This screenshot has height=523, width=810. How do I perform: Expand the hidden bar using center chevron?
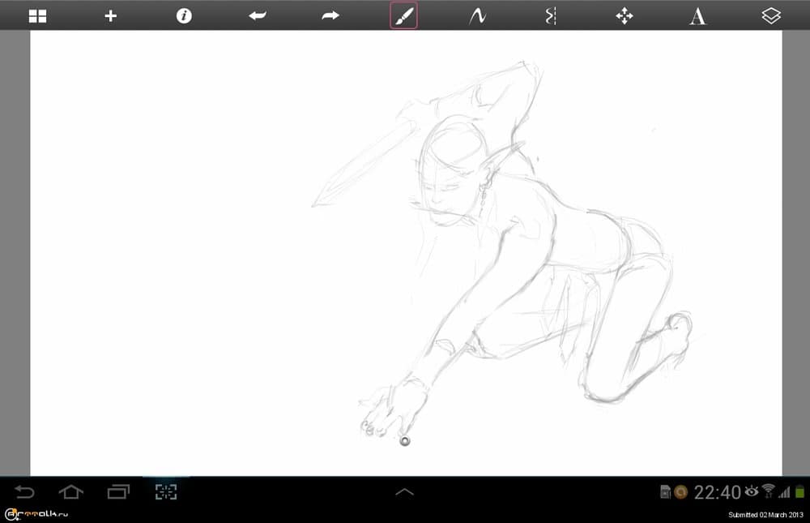point(405,491)
